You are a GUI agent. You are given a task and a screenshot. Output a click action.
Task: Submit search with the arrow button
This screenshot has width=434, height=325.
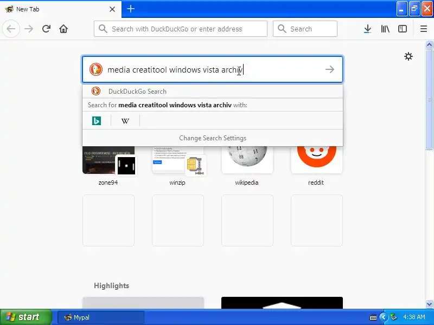click(330, 69)
